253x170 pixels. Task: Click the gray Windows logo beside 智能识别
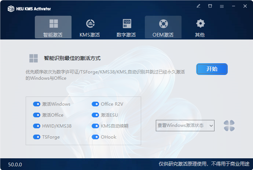pyautogui.click(x=34, y=58)
